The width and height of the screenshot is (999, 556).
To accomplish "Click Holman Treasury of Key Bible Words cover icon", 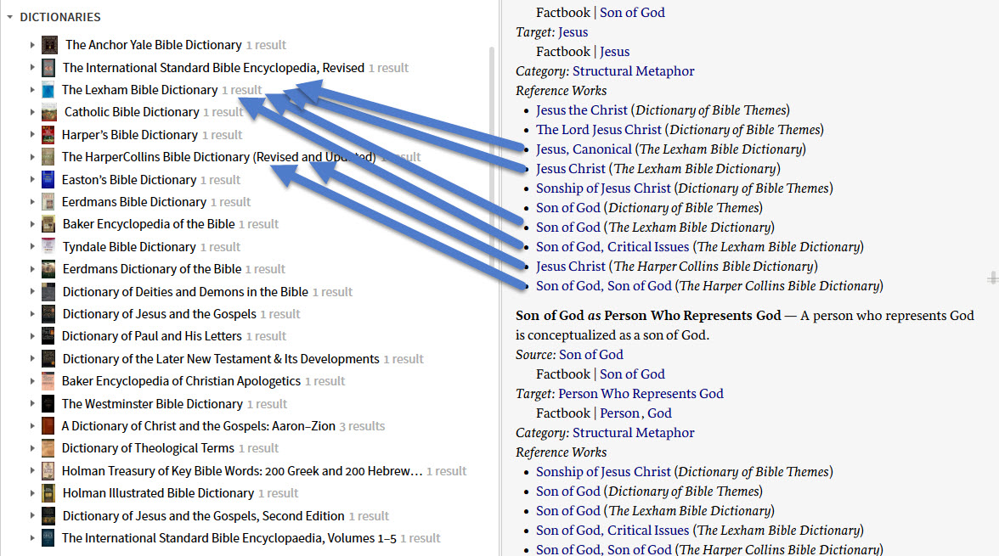I will 48,470.
